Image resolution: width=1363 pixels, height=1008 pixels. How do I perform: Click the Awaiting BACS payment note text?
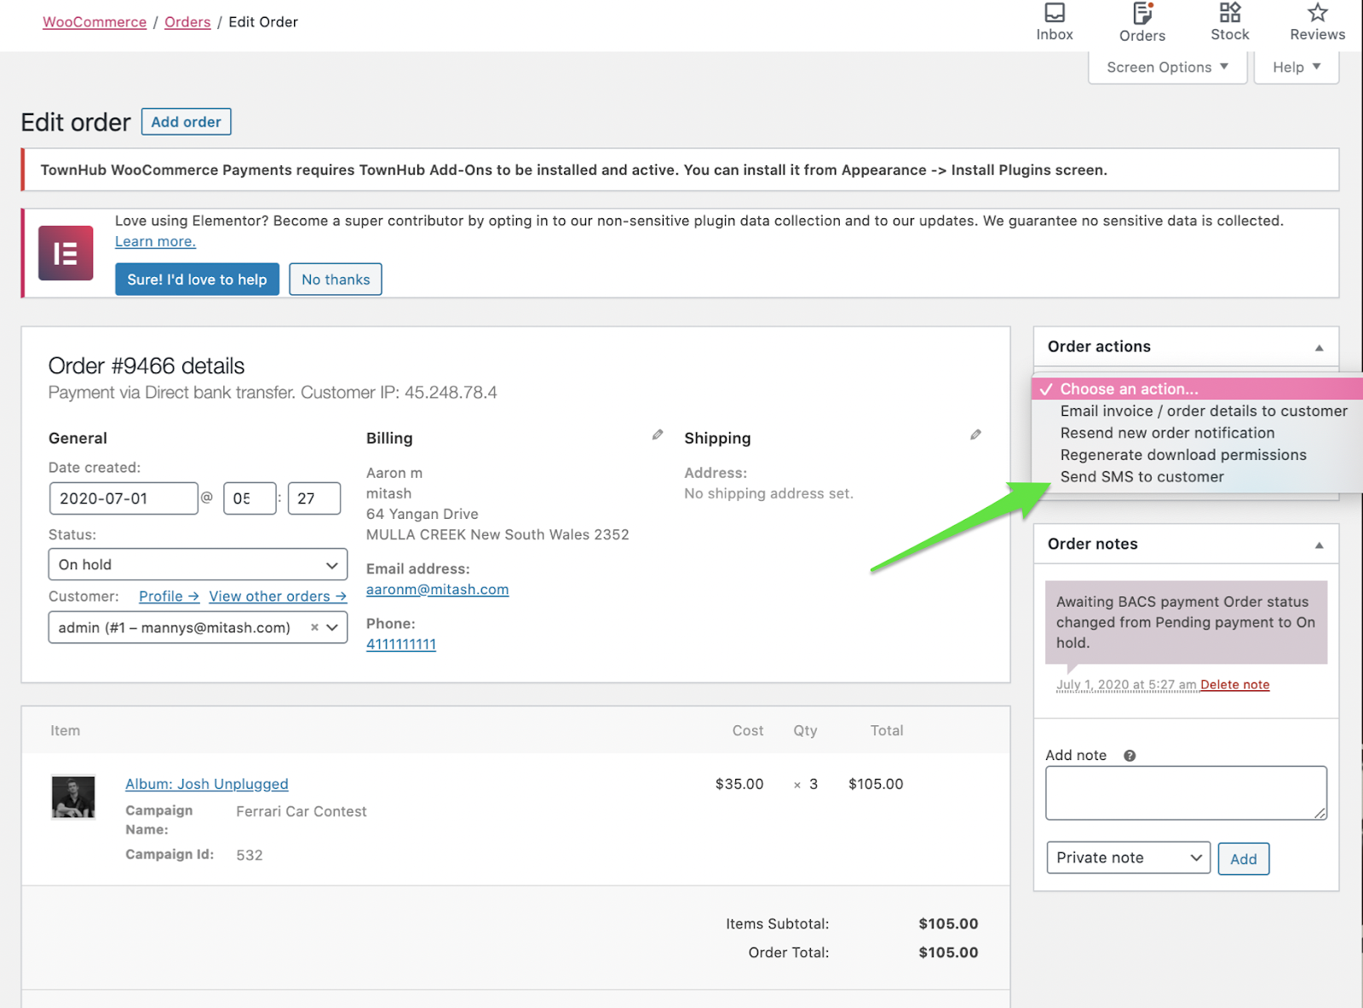point(1186,622)
